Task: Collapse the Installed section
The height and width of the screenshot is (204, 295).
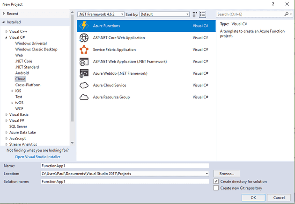Action: (x=4, y=22)
